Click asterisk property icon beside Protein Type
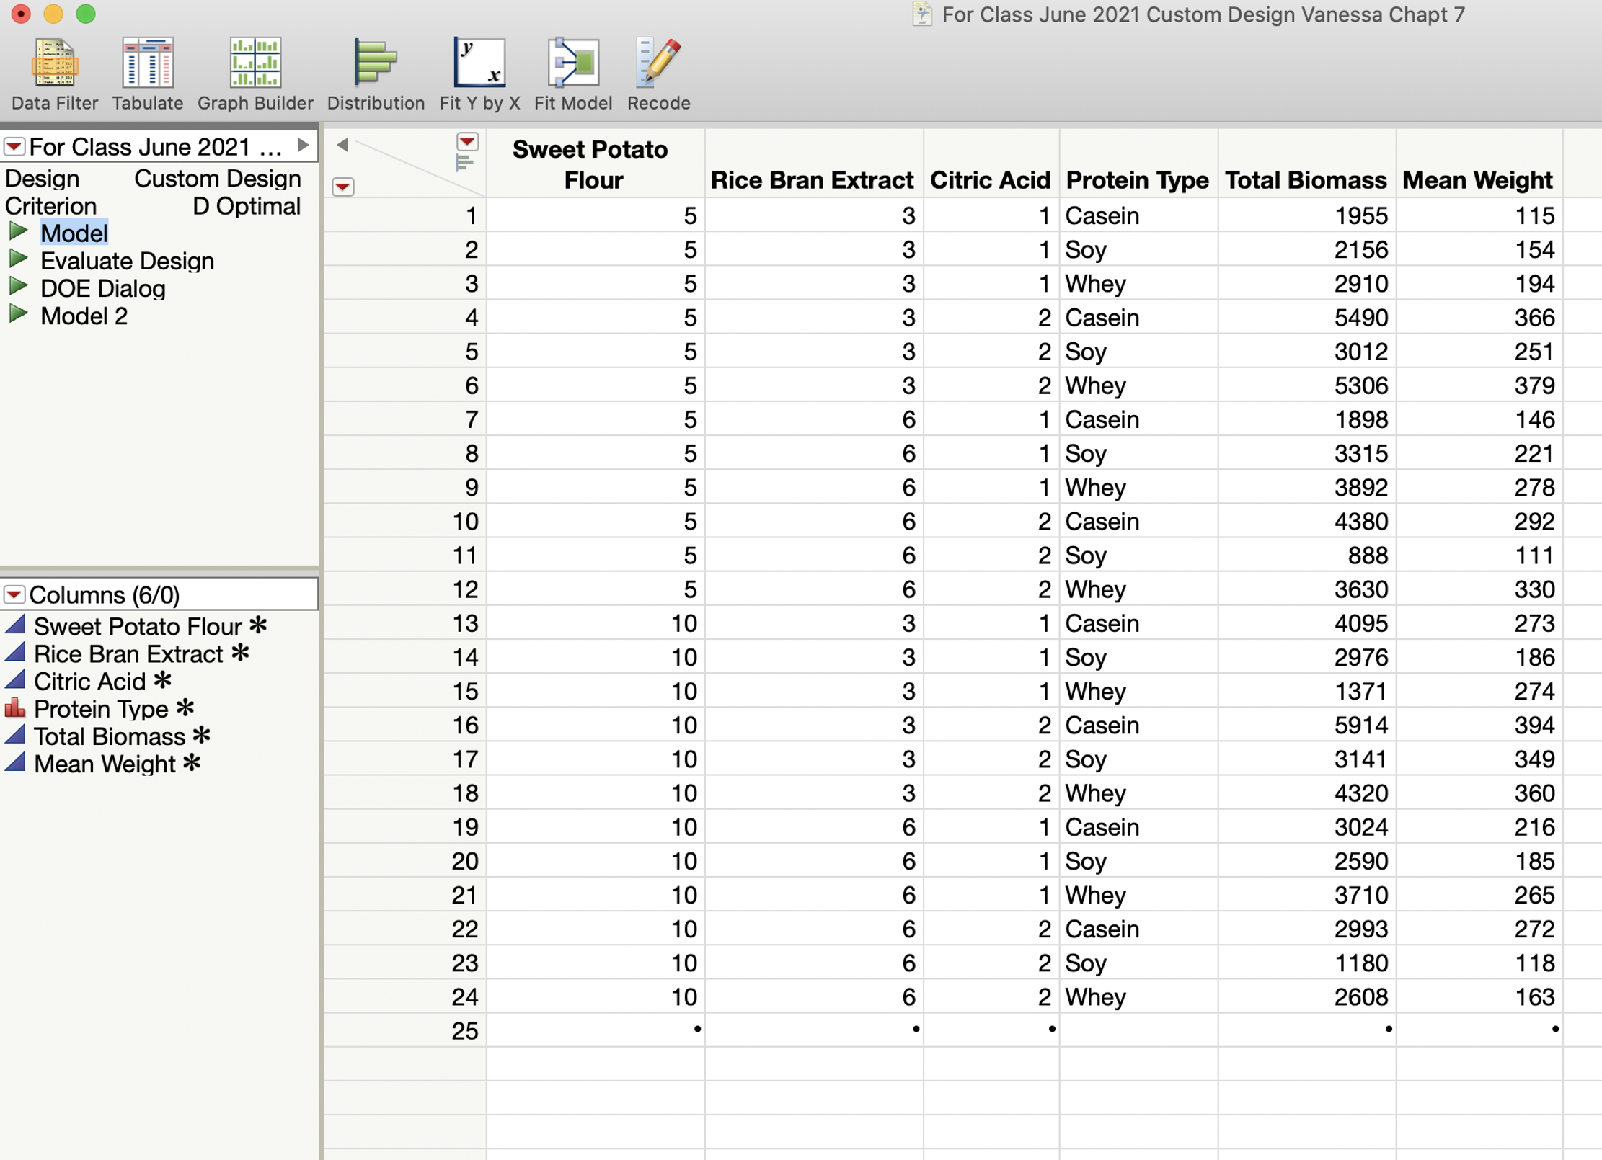Screen dimensions: 1602x1160 point(185,708)
